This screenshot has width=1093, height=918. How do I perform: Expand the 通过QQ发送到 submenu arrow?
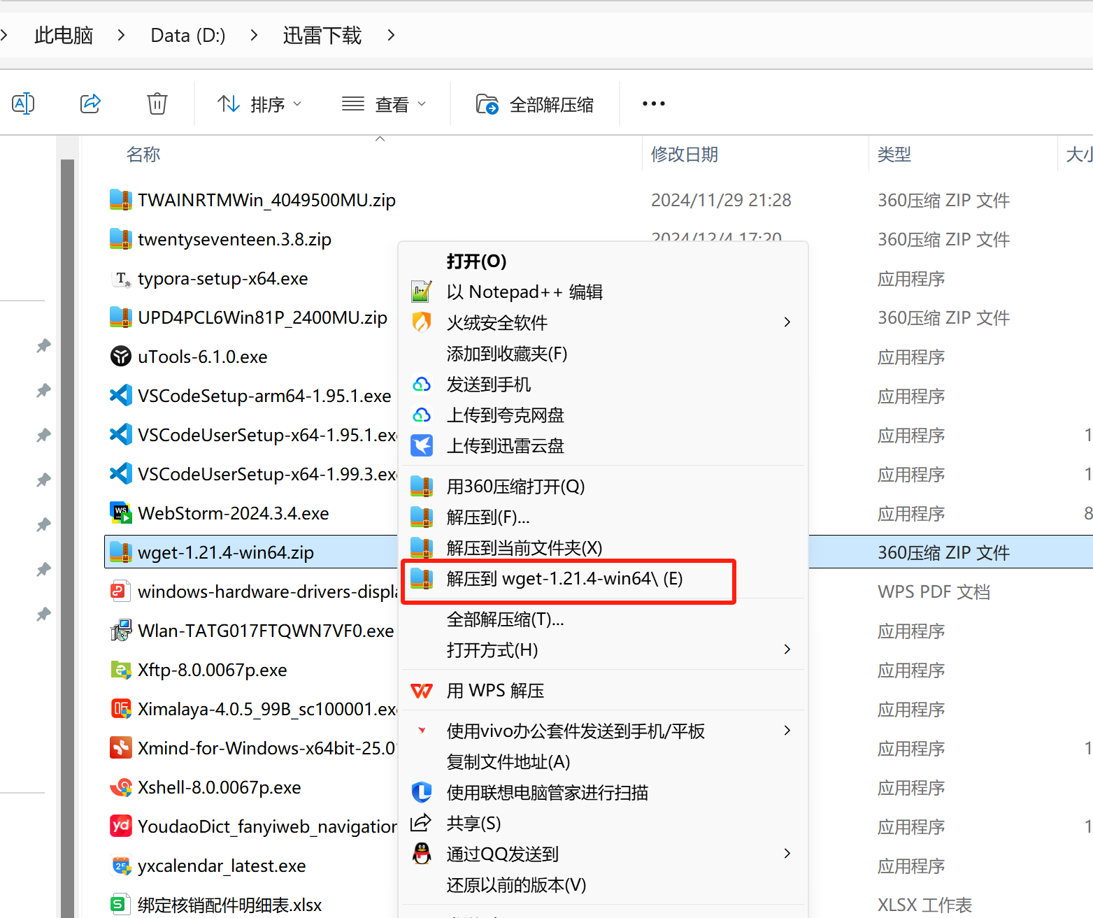[787, 854]
